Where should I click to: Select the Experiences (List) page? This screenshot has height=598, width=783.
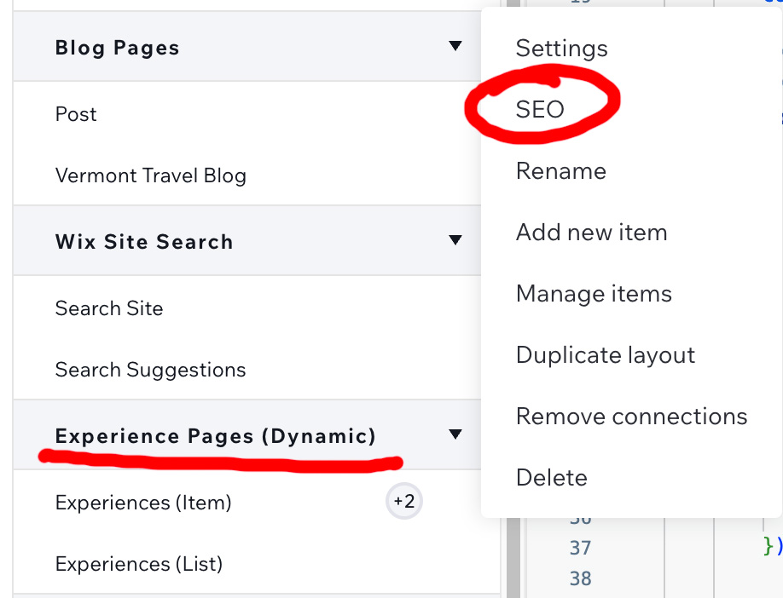tap(138, 564)
